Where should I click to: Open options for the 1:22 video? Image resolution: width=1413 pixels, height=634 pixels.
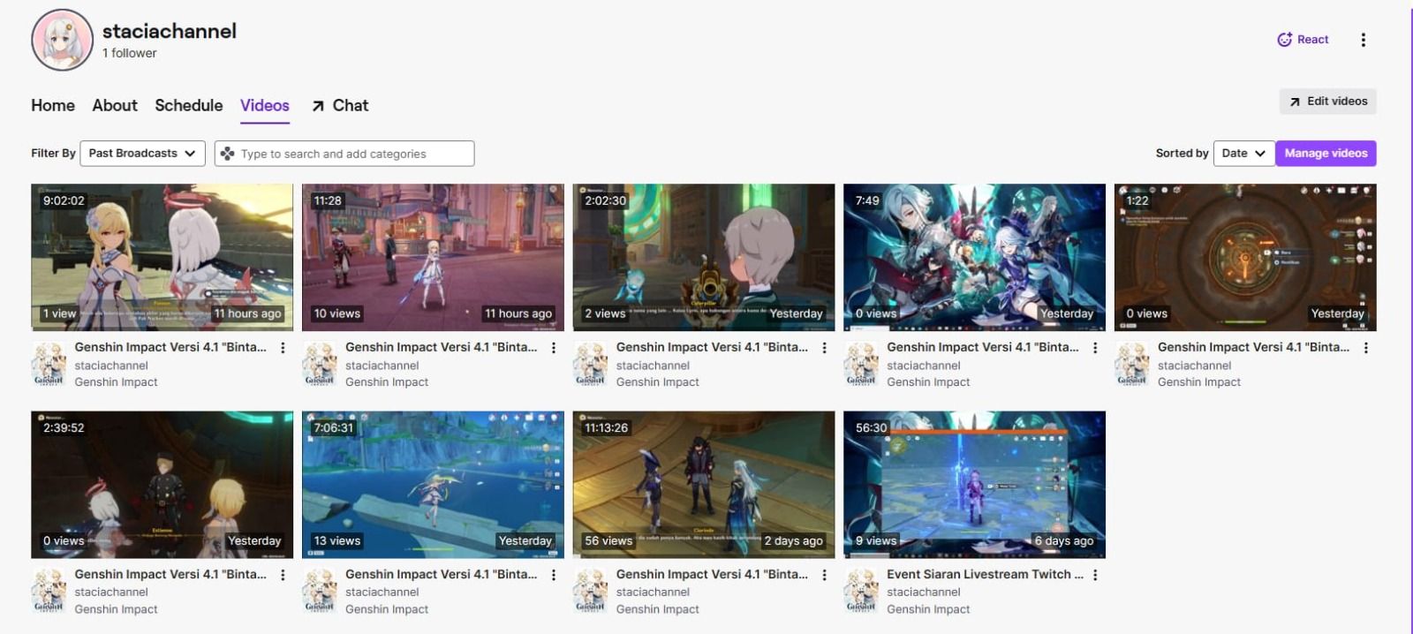1365,348
